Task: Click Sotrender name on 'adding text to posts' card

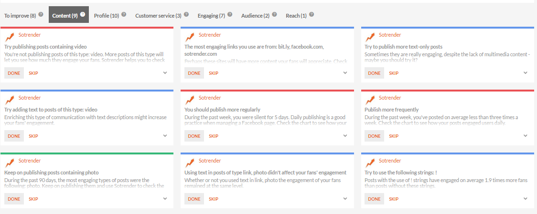Action: 30,98
